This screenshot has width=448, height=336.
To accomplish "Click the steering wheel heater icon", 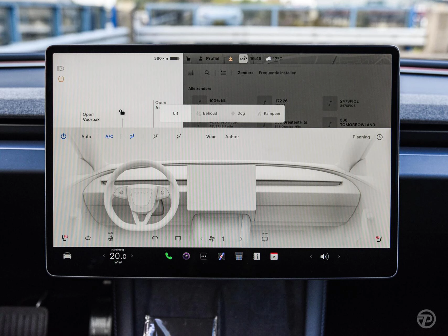I will 111,238.
